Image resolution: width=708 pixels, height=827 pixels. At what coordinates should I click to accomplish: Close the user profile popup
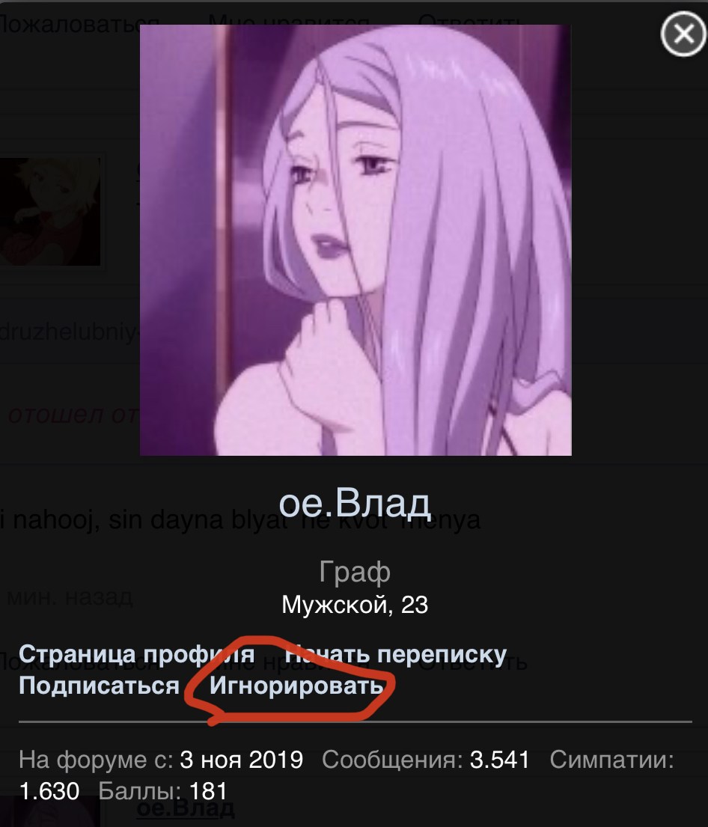point(683,34)
